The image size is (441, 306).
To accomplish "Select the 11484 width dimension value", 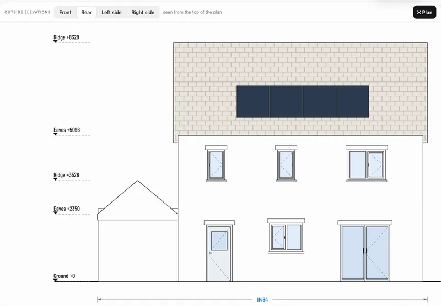I will pyautogui.click(x=262, y=299).
